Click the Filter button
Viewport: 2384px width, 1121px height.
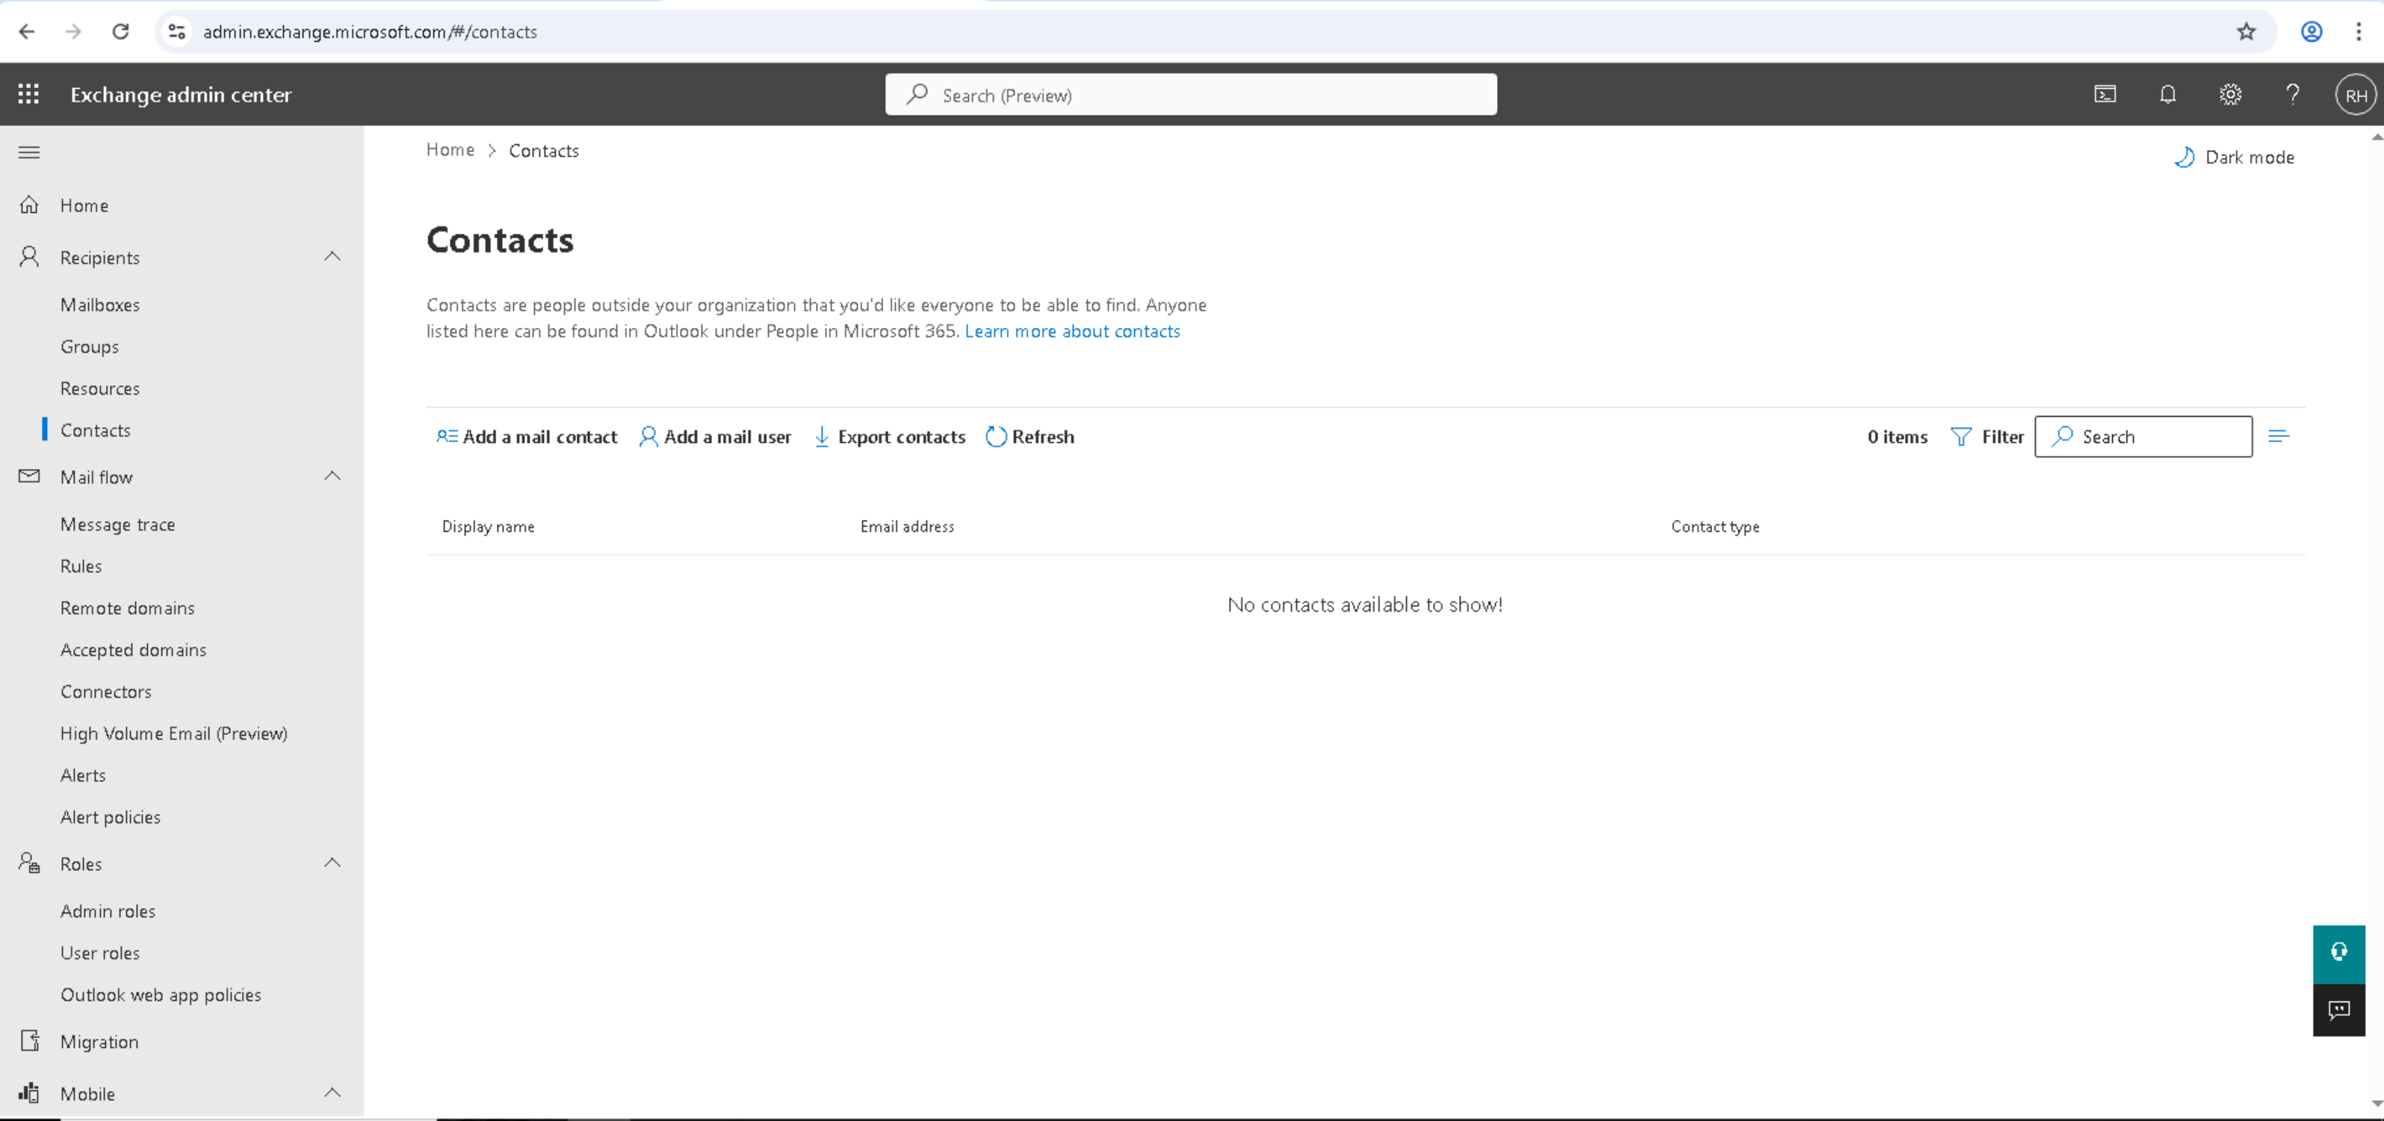pyautogui.click(x=1987, y=437)
